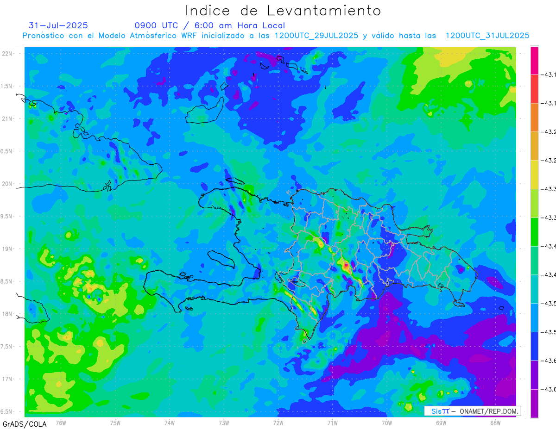Click the "18N" latitude label
The width and height of the screenshot is (556, 429).
point(6,314)
